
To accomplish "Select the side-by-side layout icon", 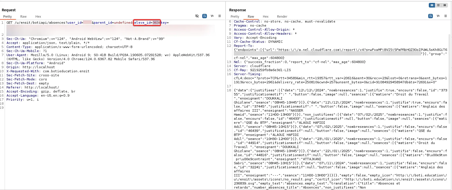I will pos(432,5).
